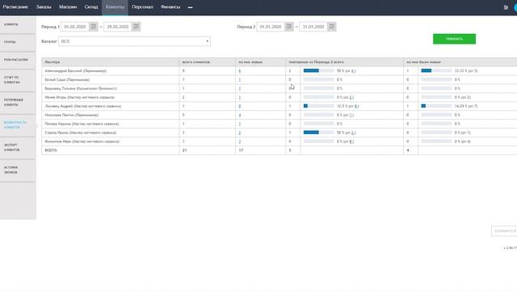
Task: Open calendar for Period 1 start date
Action: point(94,27)
